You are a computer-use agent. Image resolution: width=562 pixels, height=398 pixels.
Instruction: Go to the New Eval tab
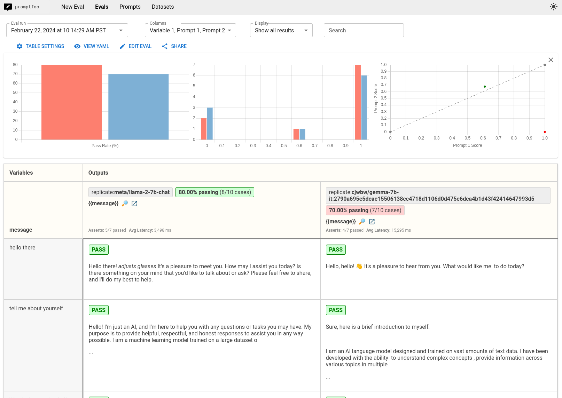pyautogui.click(x=72, y=7)
